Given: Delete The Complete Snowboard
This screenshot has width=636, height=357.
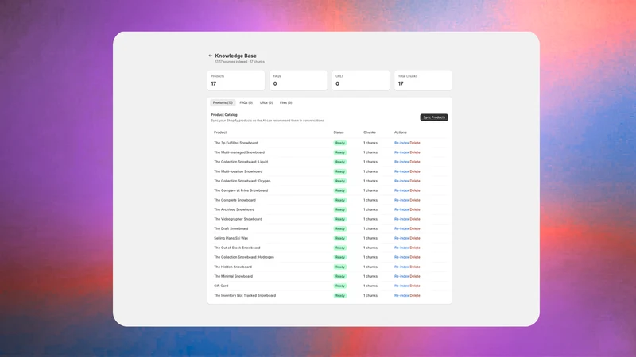Looking at the screenshot, I should tap(415, 200).
